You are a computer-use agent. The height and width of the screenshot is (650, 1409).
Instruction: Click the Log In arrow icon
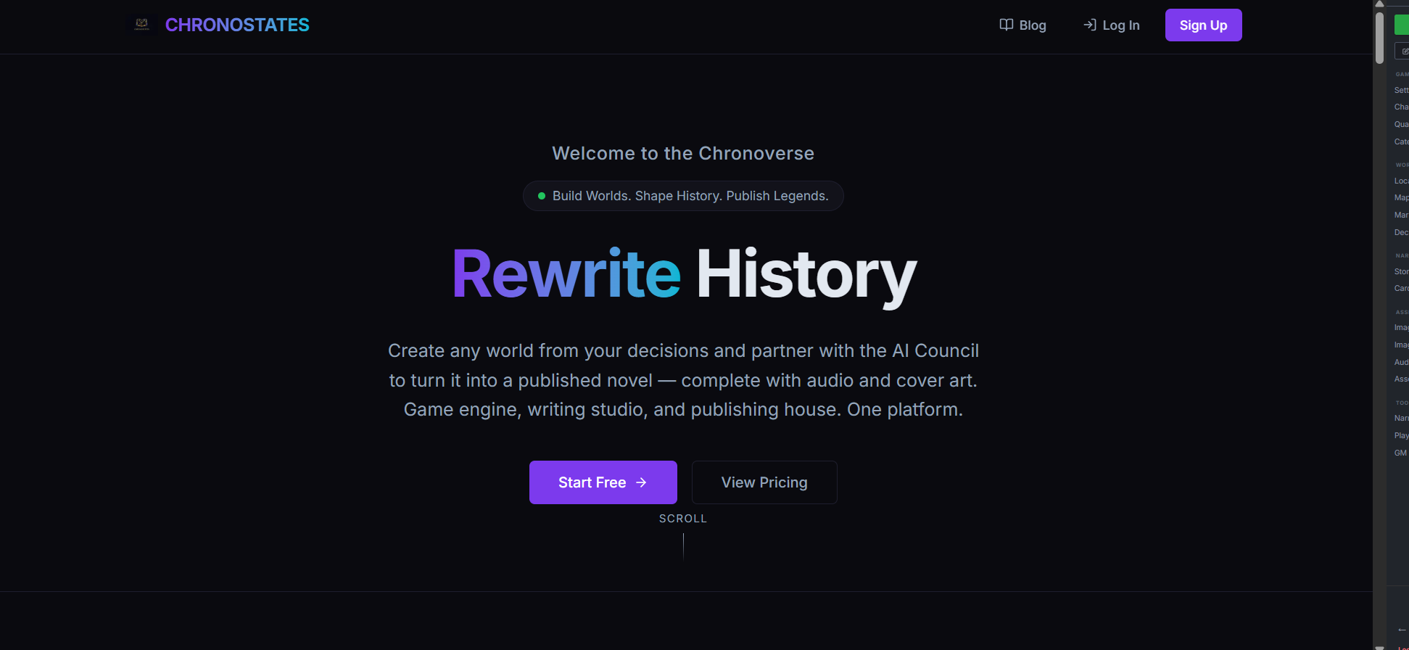(x=1089, y=25)
